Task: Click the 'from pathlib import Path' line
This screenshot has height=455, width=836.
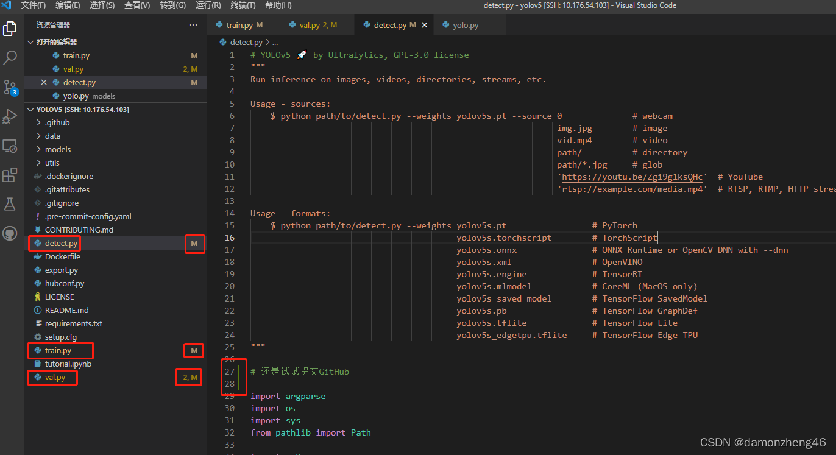Action: pyautogui.click(x=310, y=432)
